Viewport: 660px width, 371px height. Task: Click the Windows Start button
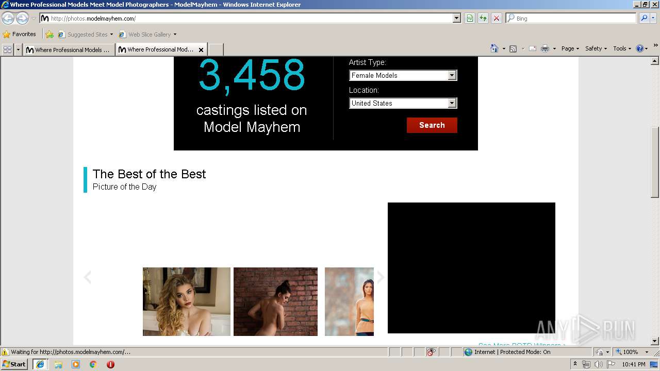pos(14,364)
